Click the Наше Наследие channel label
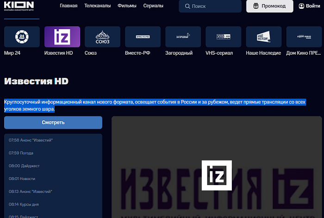The image size is (324, 218). [x=263, y=53]
